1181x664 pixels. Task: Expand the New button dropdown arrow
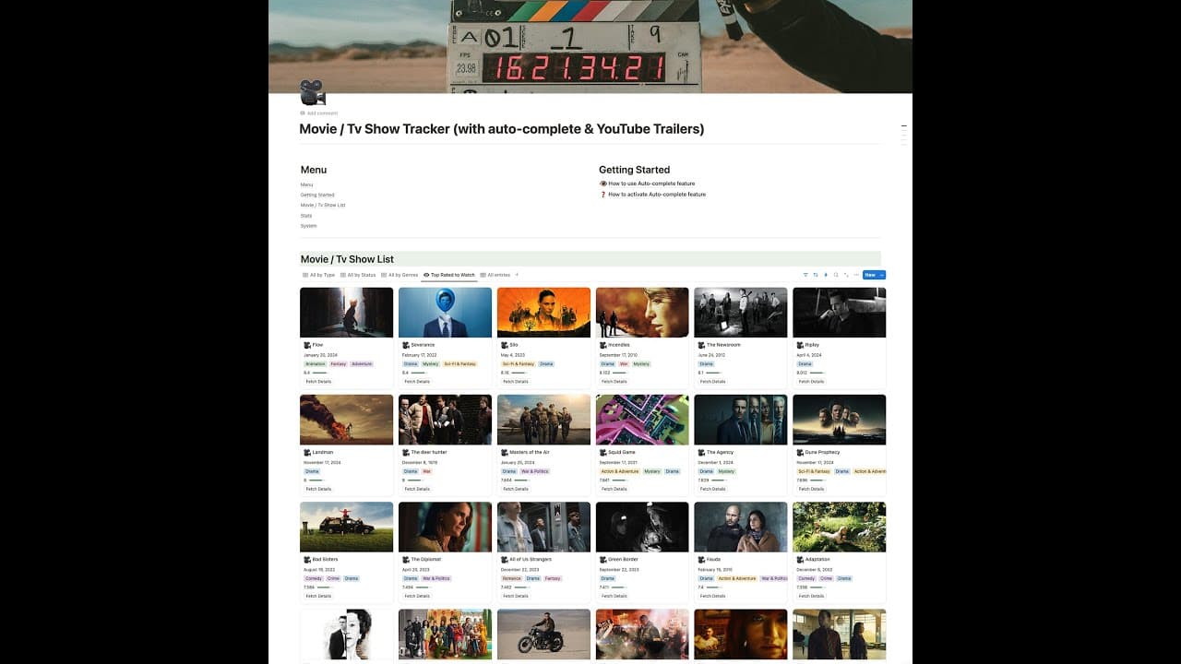point(881,275)
